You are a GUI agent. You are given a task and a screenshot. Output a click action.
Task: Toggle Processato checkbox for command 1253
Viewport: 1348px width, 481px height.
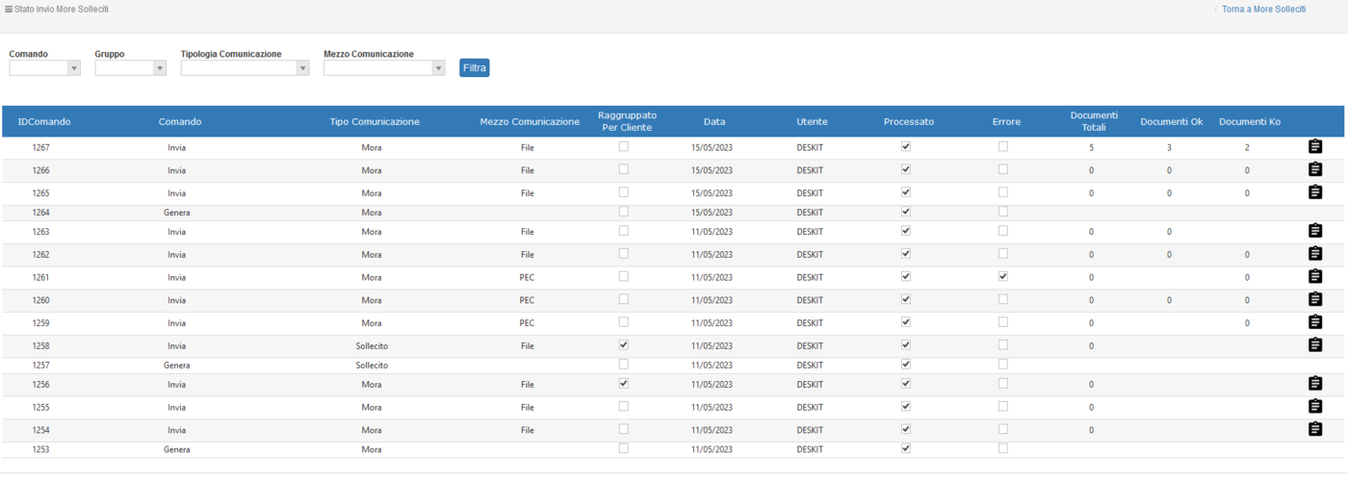(x=906, y=448)
